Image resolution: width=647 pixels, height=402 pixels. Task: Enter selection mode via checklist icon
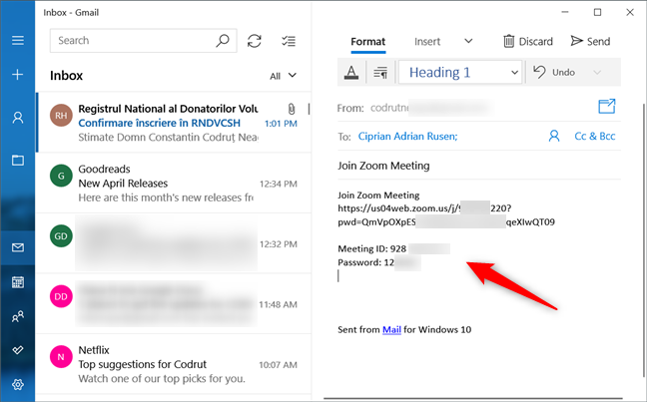[x=289, y=41]
